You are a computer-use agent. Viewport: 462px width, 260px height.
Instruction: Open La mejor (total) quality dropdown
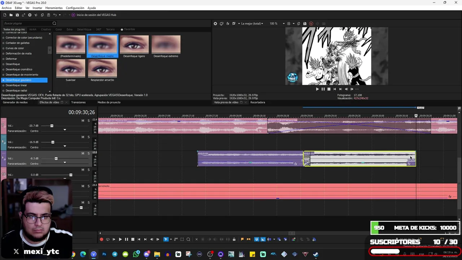(252, 23)
